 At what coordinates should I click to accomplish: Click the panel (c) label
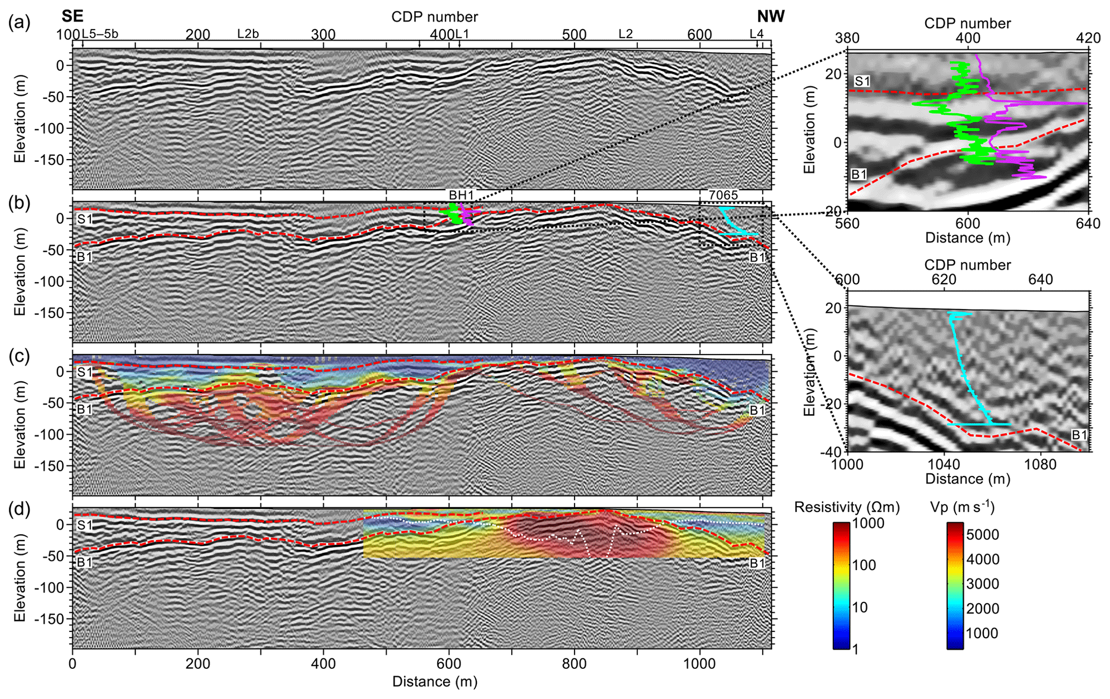[x=19, y=357]
